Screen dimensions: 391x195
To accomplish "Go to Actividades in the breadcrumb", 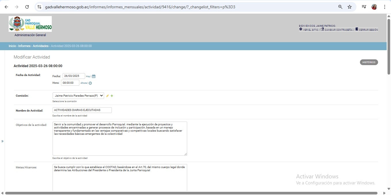I will pyautogui.click(x=41, y=46).
